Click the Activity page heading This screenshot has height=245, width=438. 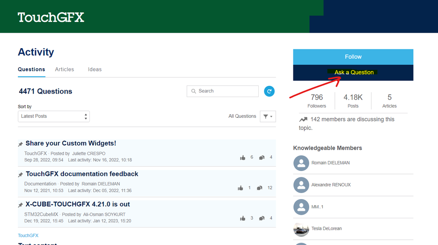pos(36,52)
